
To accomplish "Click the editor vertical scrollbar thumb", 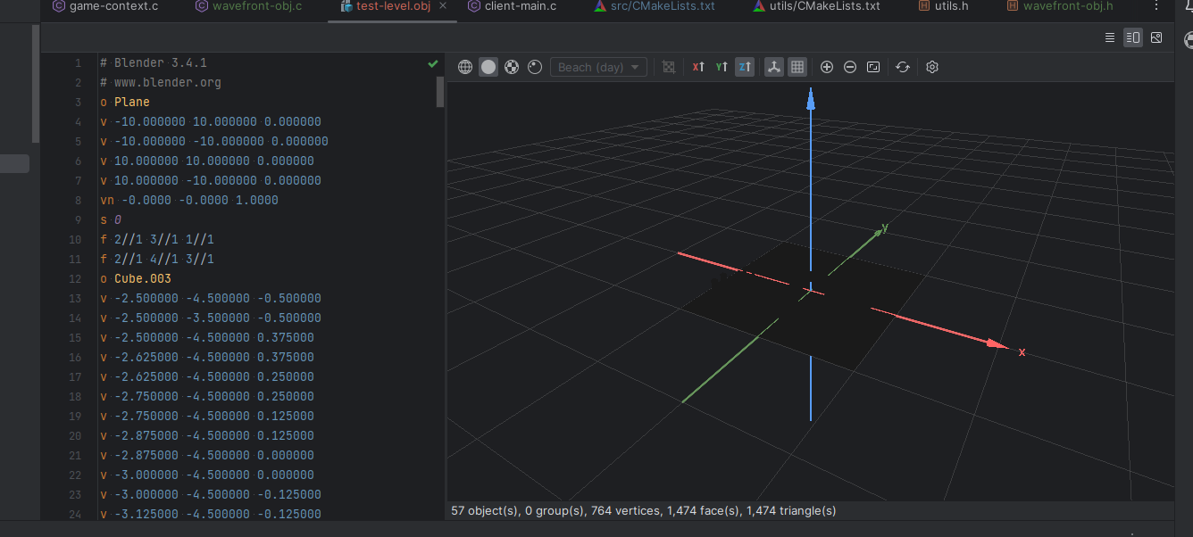I will [x=440, y=91].
